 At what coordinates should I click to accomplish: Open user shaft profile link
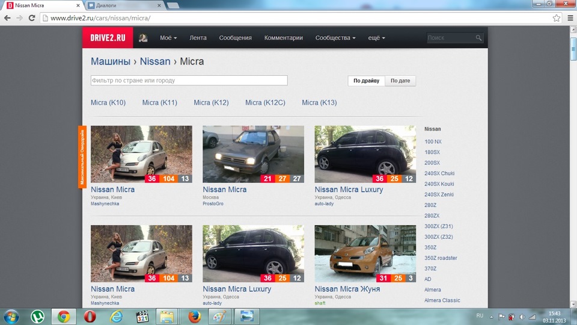pos(320,303)
